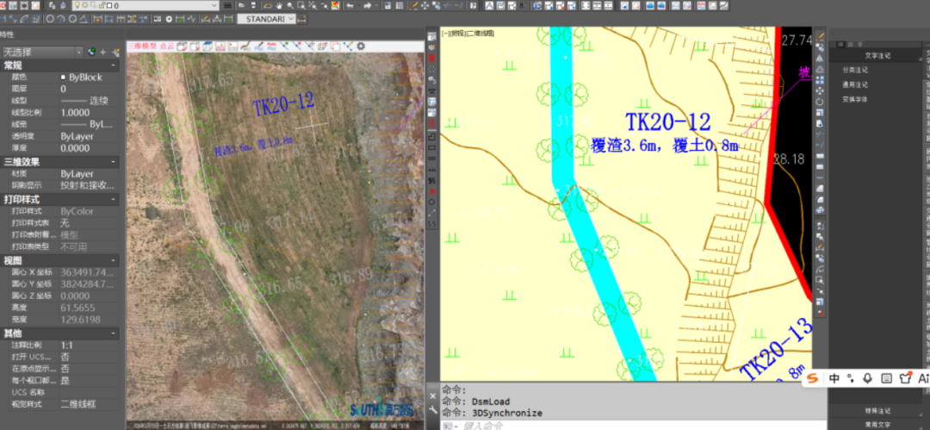Click the 高度 value 61.5655
The height and width of the screenshot is (430, 930).
coord(77,308)
